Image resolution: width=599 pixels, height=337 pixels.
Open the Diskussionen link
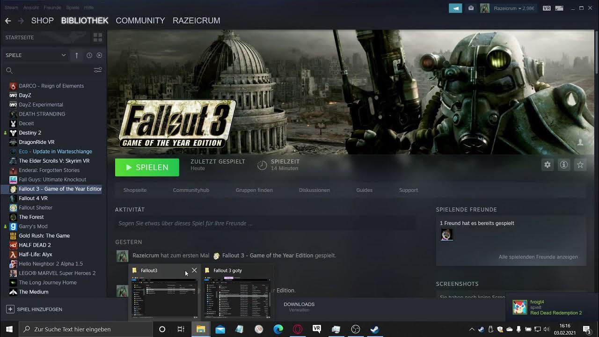point(314,190)
